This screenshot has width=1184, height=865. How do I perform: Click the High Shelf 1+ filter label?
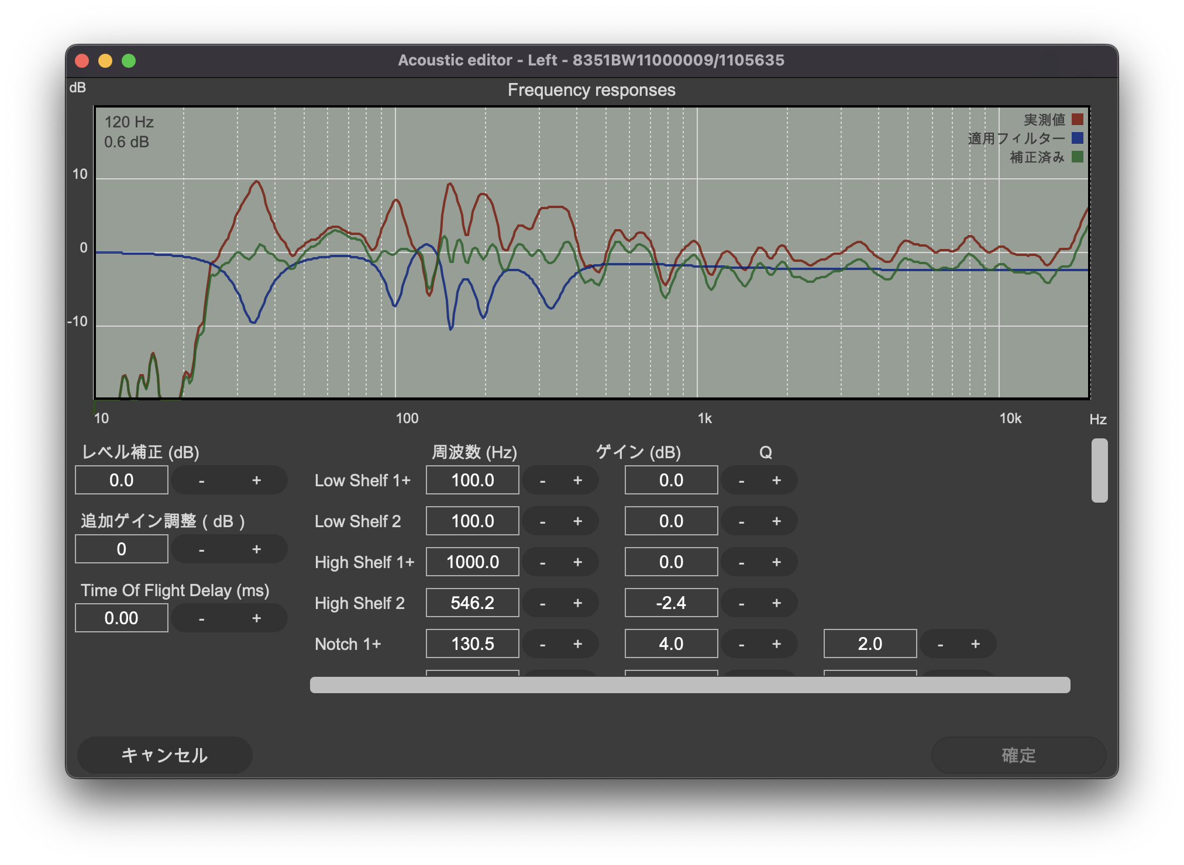pyautogui.click(x=364, y=562)
